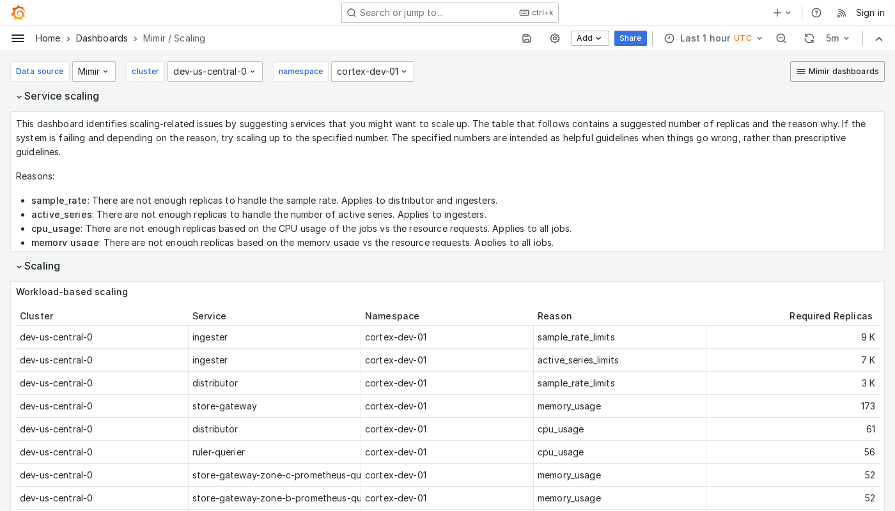
Task: Click the plus new item icon
Action: click(x=782, y=13)
